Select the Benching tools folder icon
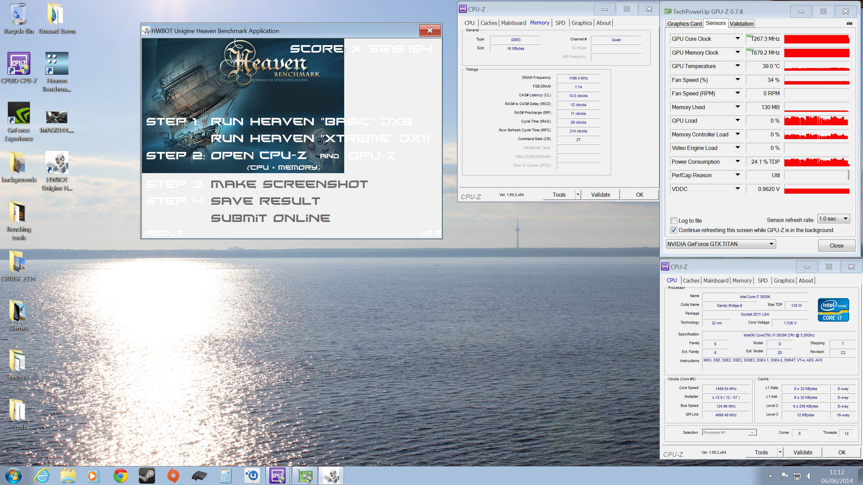This screenshot has height=485, width=863. click(x=19, y=221)
